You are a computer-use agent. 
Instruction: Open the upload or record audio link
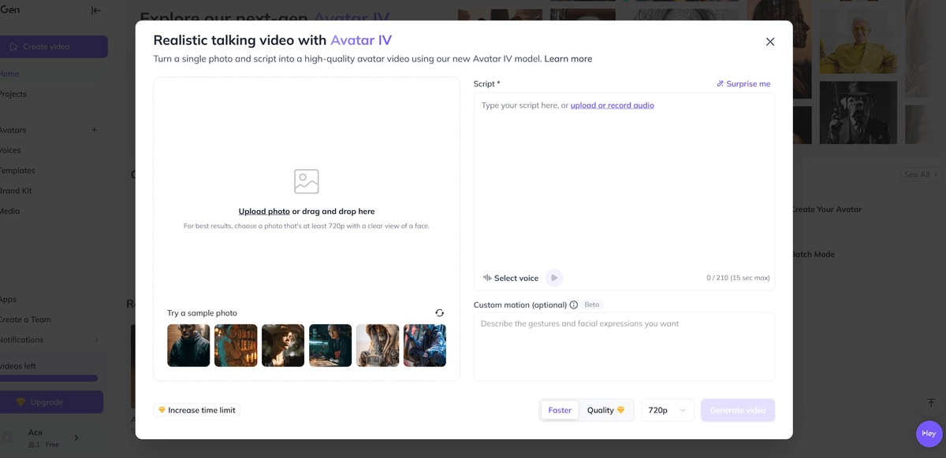coord(613,105)
